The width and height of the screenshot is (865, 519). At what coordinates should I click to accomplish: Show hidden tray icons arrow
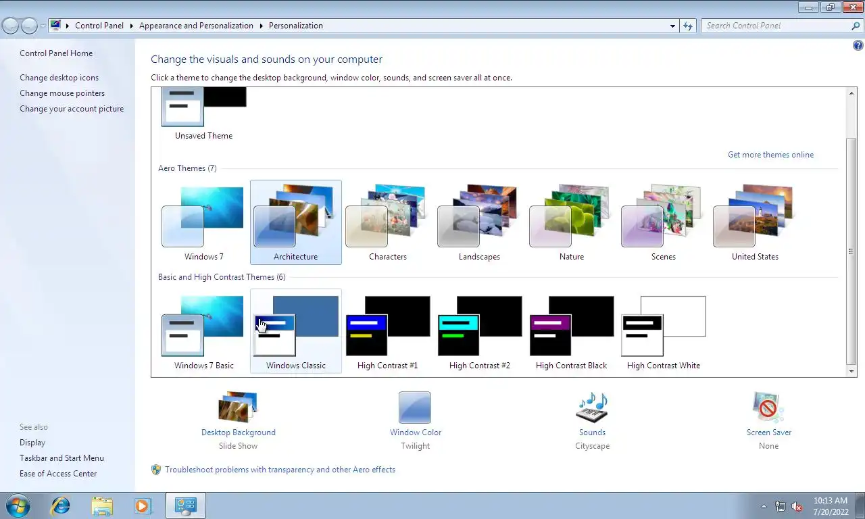764,506
